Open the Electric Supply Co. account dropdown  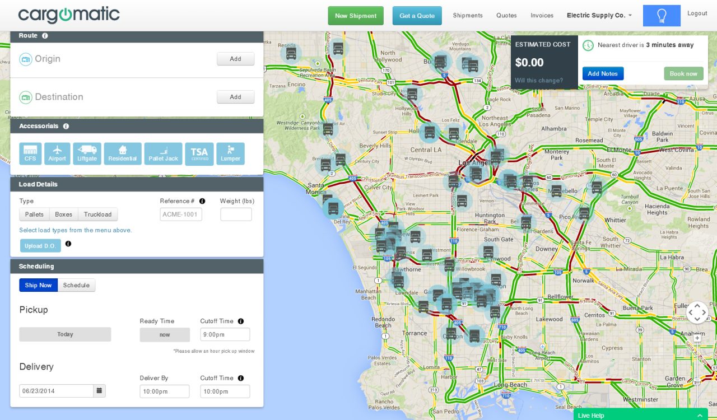[x=599, y=16]
